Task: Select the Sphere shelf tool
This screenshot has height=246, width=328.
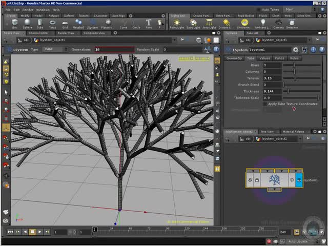Action: click(x=28, y=24)
